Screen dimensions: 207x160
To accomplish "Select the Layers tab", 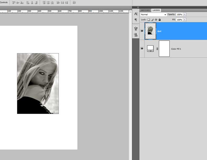I will point(156,10).
